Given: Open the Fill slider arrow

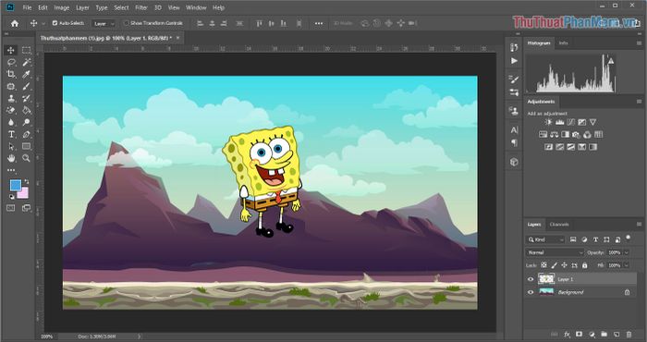Looking at the screenshot, I should pyautogui.click(x=627, y=265).
